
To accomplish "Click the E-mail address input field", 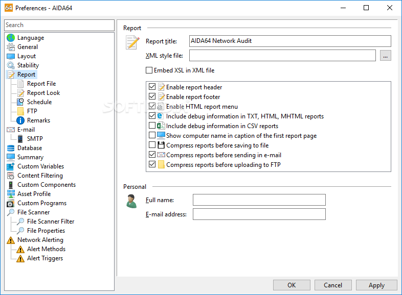I will coord(259,214).
